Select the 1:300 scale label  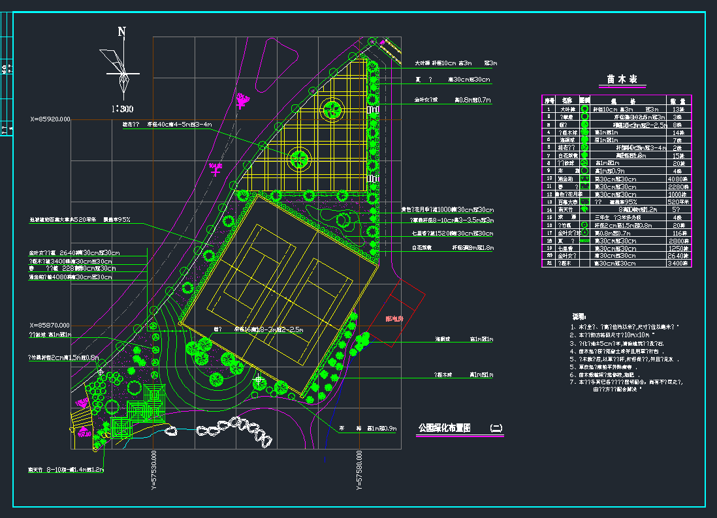[121, 108]
